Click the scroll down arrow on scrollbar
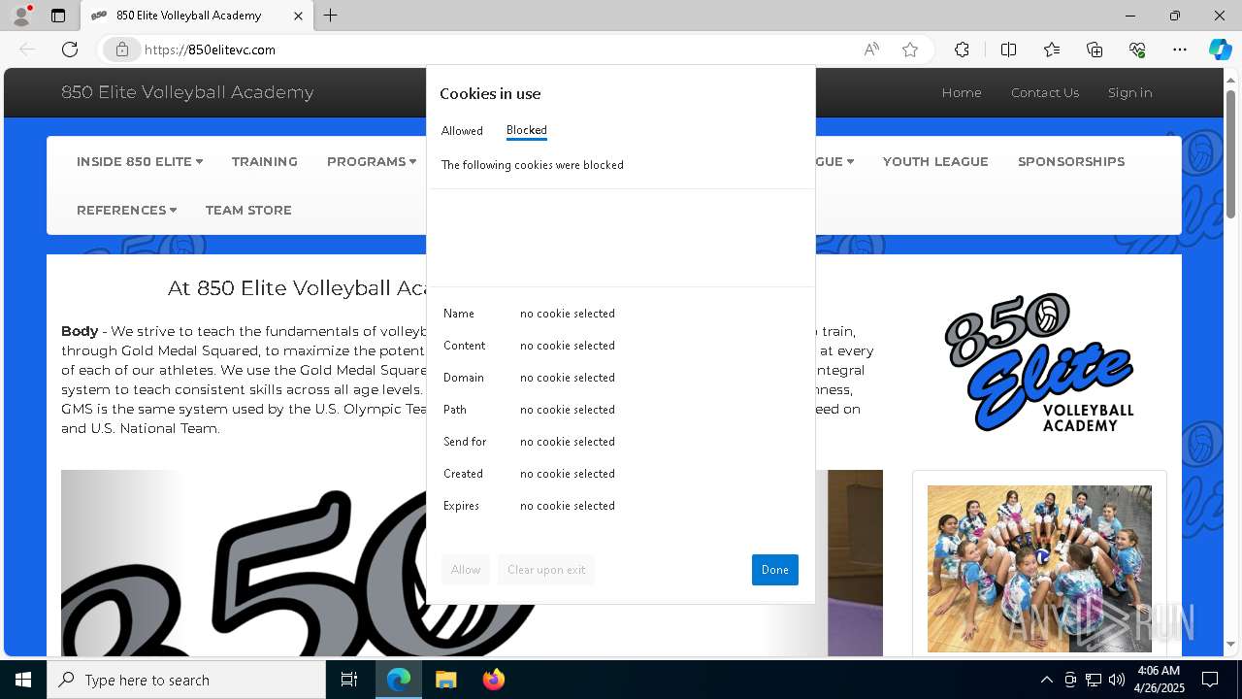Image resolution: width=1242 pixels, height=699 pixels. 1231,645
